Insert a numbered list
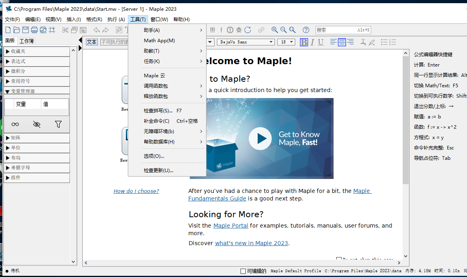This screenshot has height=277, width=467. point(393,42)
